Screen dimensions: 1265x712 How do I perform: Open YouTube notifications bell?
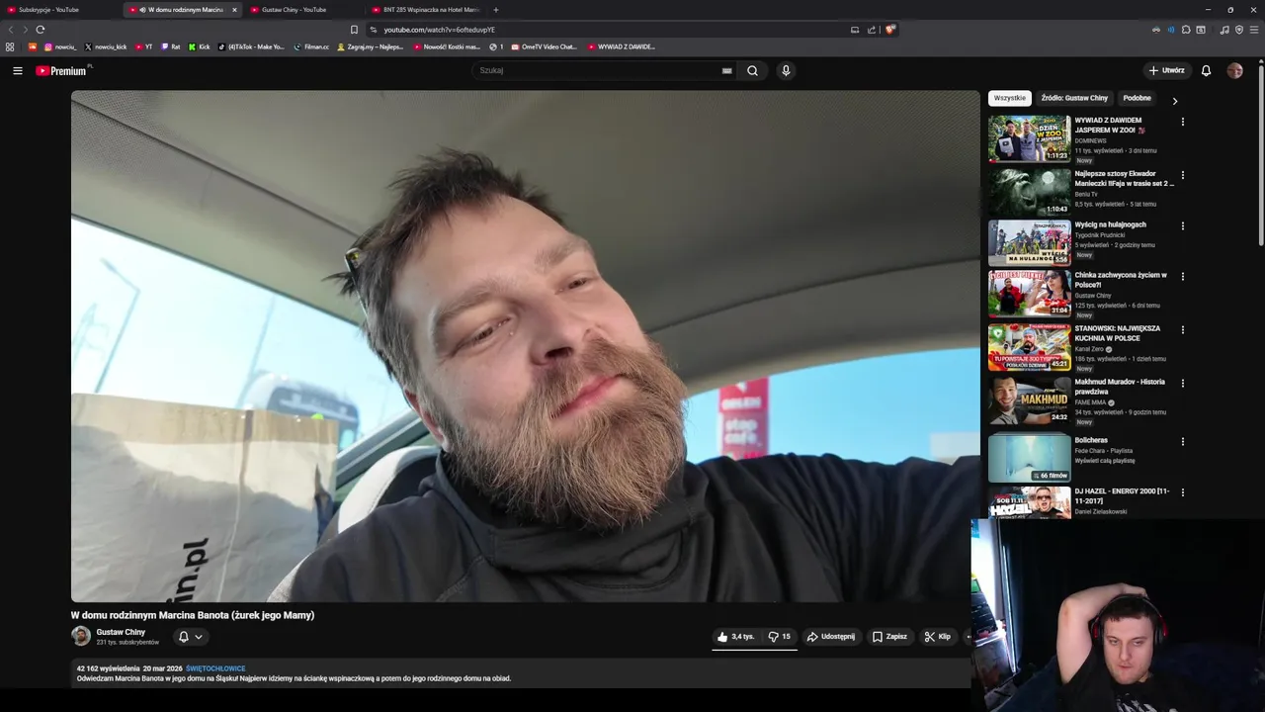tap(1206, 70)
